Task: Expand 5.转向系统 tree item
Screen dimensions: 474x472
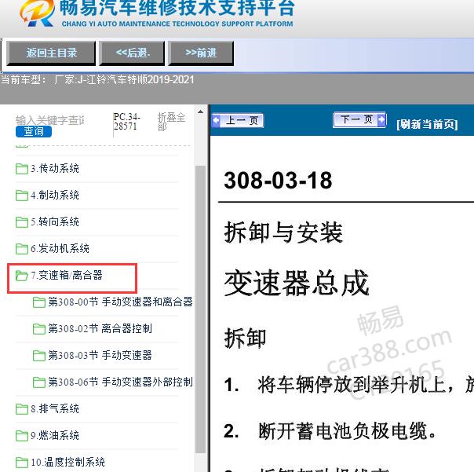Action: tap(55, 221)
